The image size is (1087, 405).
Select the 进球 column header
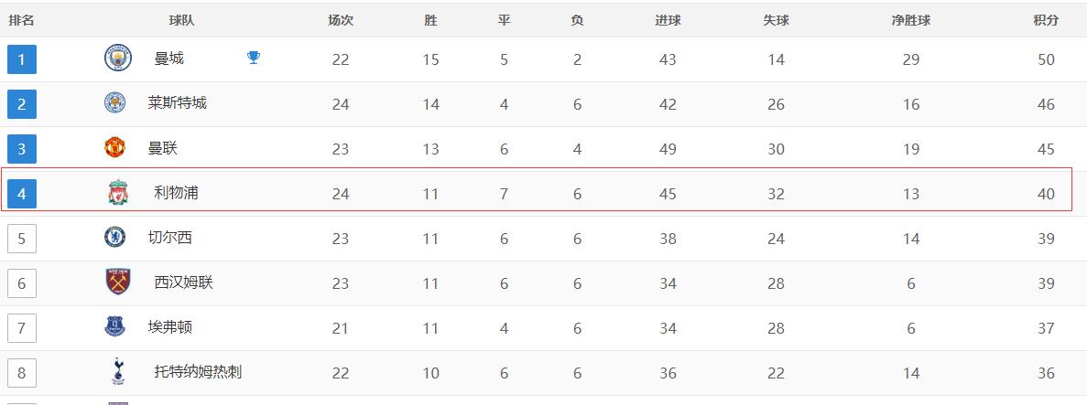[x=668, y=20]
